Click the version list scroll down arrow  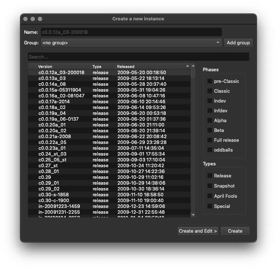(x=193, y=215)
